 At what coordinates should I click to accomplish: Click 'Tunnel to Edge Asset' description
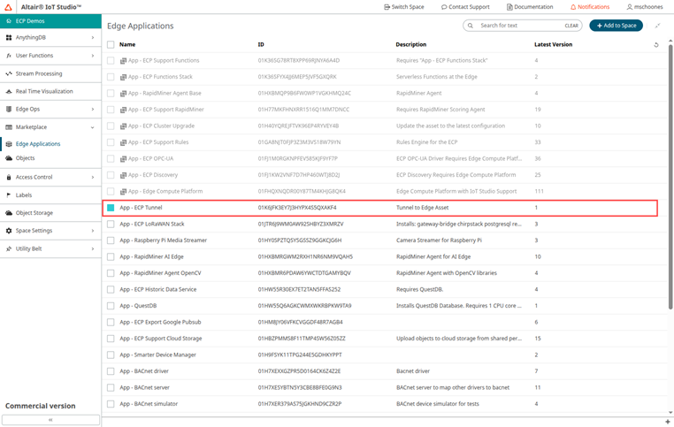click(422, 208)
